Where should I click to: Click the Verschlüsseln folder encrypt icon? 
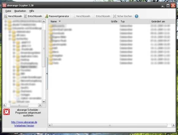tap(6, 16)
